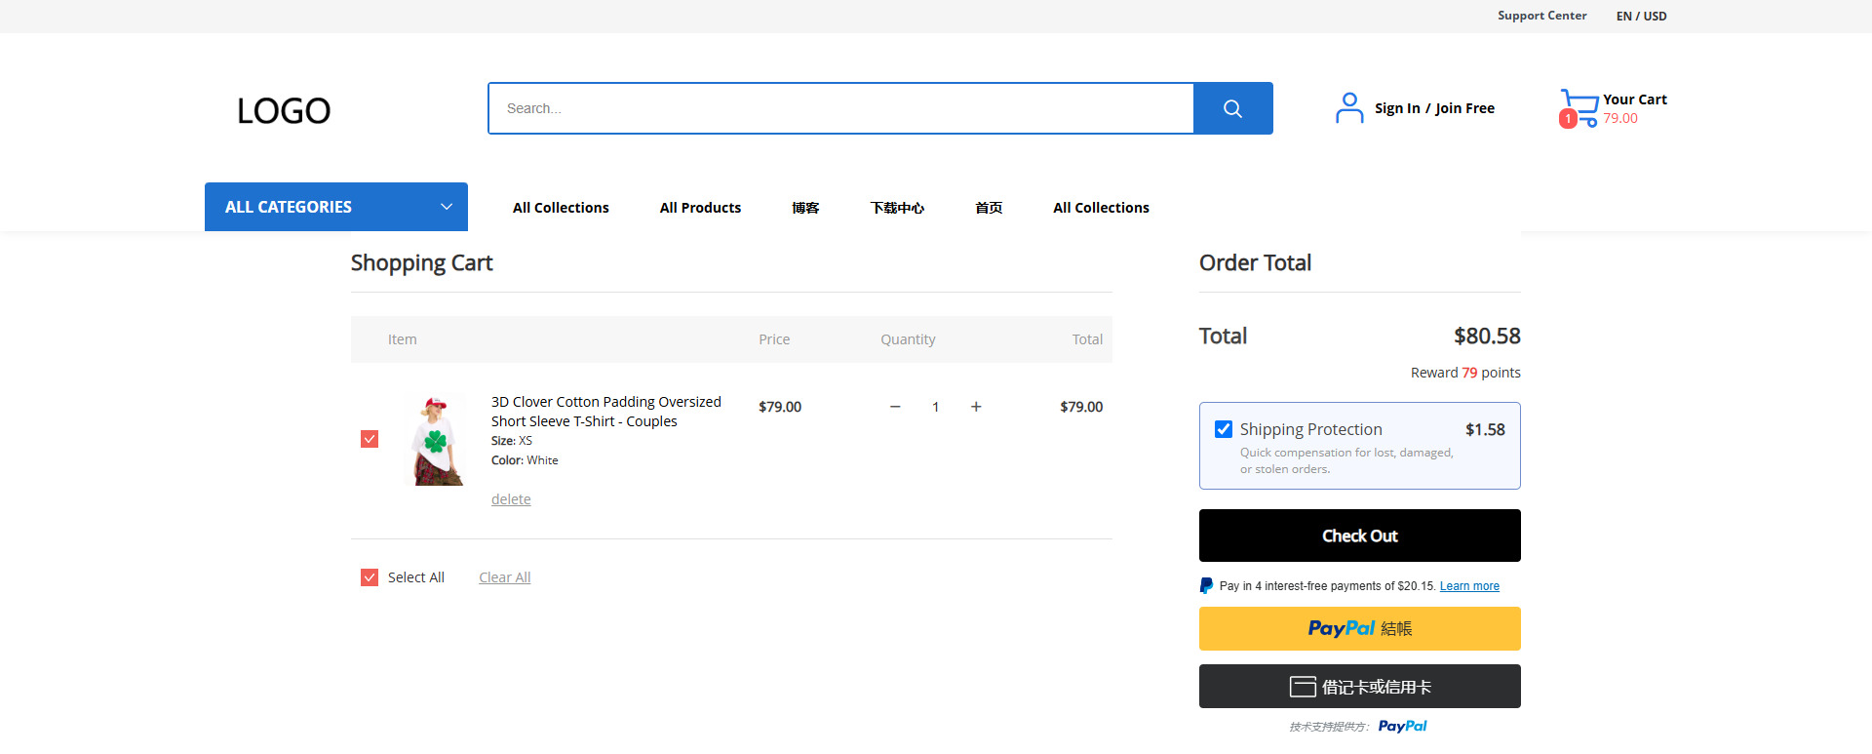
Task: Decrease quantity with the minus icon
Action: click(895, 407)
